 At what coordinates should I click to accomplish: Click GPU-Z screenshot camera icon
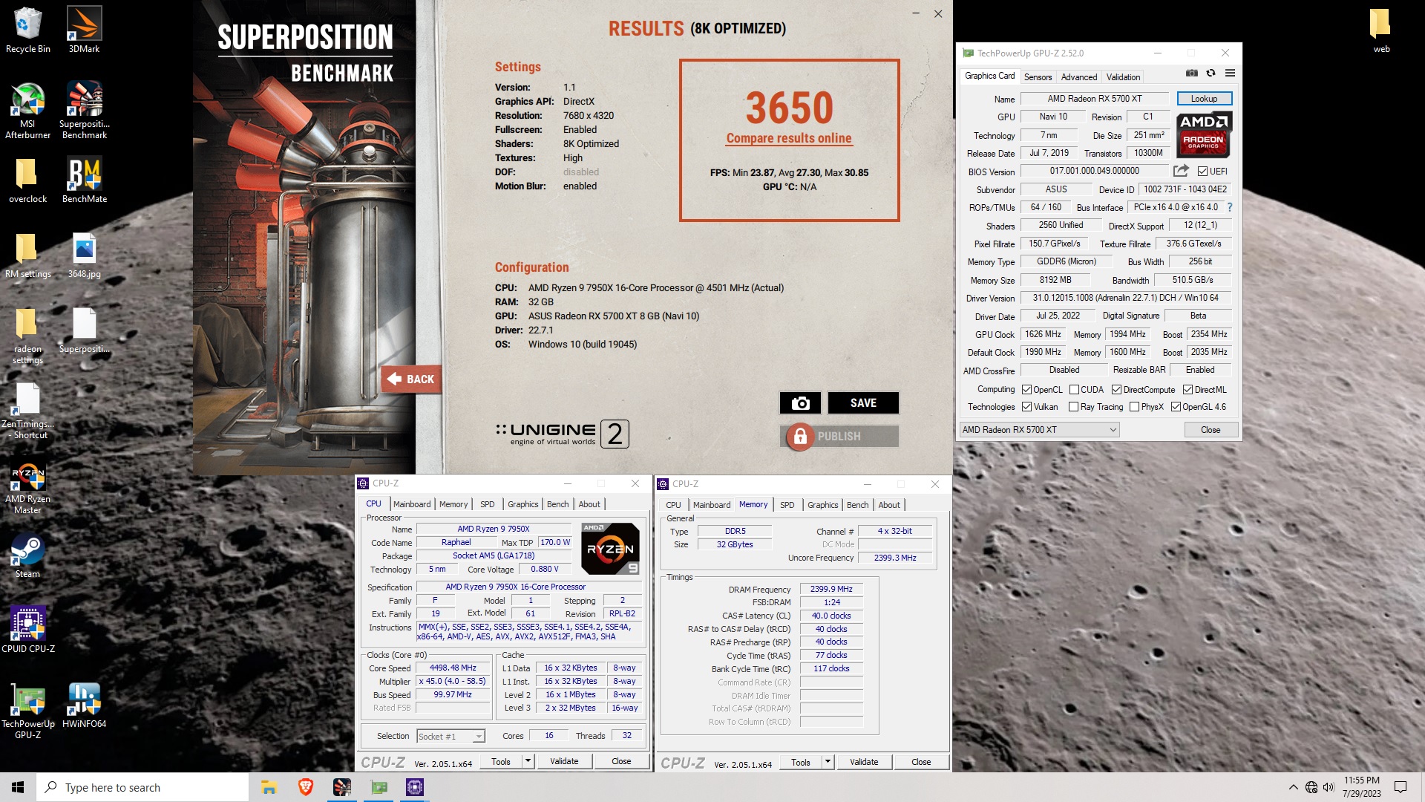pyautogui.click(x=1191, y=73)
